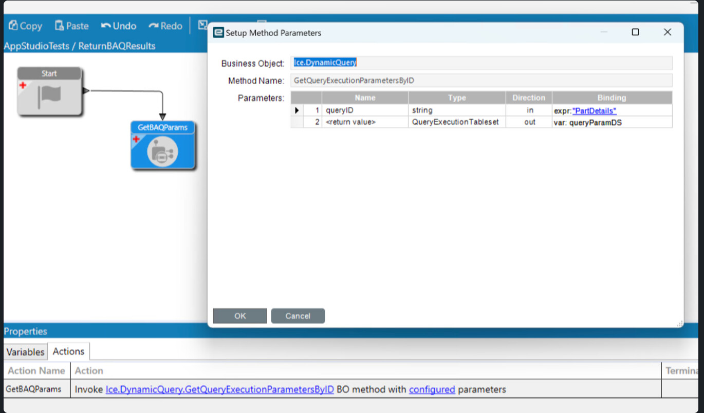The height and width of the screenshot is (413, 704).
Task: Click GetBAQParams in Action Name column
Action: click(33, 389)
